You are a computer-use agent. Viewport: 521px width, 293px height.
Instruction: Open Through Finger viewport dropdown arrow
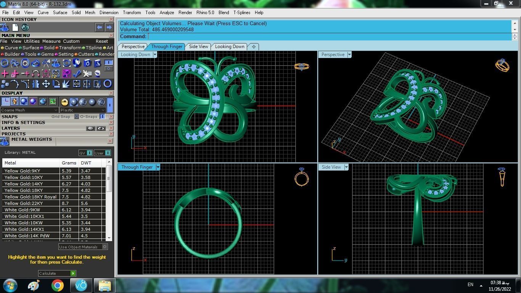(x=158, y=167)
